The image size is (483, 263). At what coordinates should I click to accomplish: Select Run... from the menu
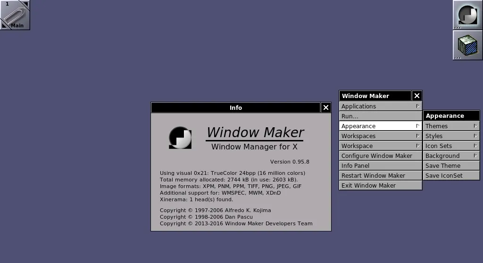coord(380,116)
